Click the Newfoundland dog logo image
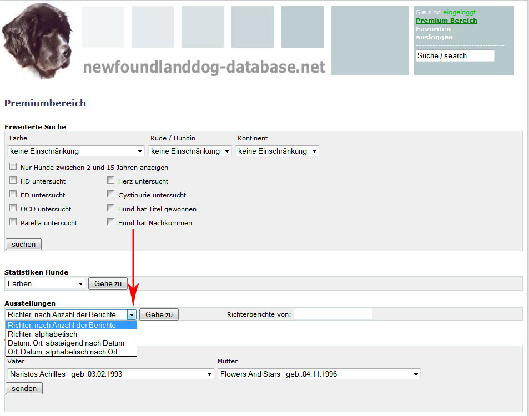Image resolution: width=529 pixels, height=416 pixels. pos(38,41)
